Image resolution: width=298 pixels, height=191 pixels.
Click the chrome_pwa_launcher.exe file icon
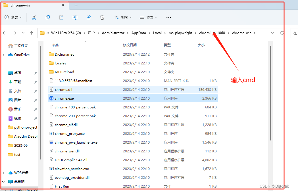(51, 142)
